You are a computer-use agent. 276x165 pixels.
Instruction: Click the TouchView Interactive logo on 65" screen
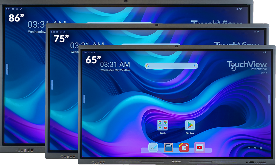pyautogui.click(x=247, y=67)
